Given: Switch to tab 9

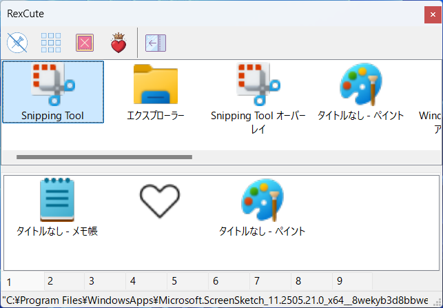Looking at the screenshot, I should pos(352,281).
